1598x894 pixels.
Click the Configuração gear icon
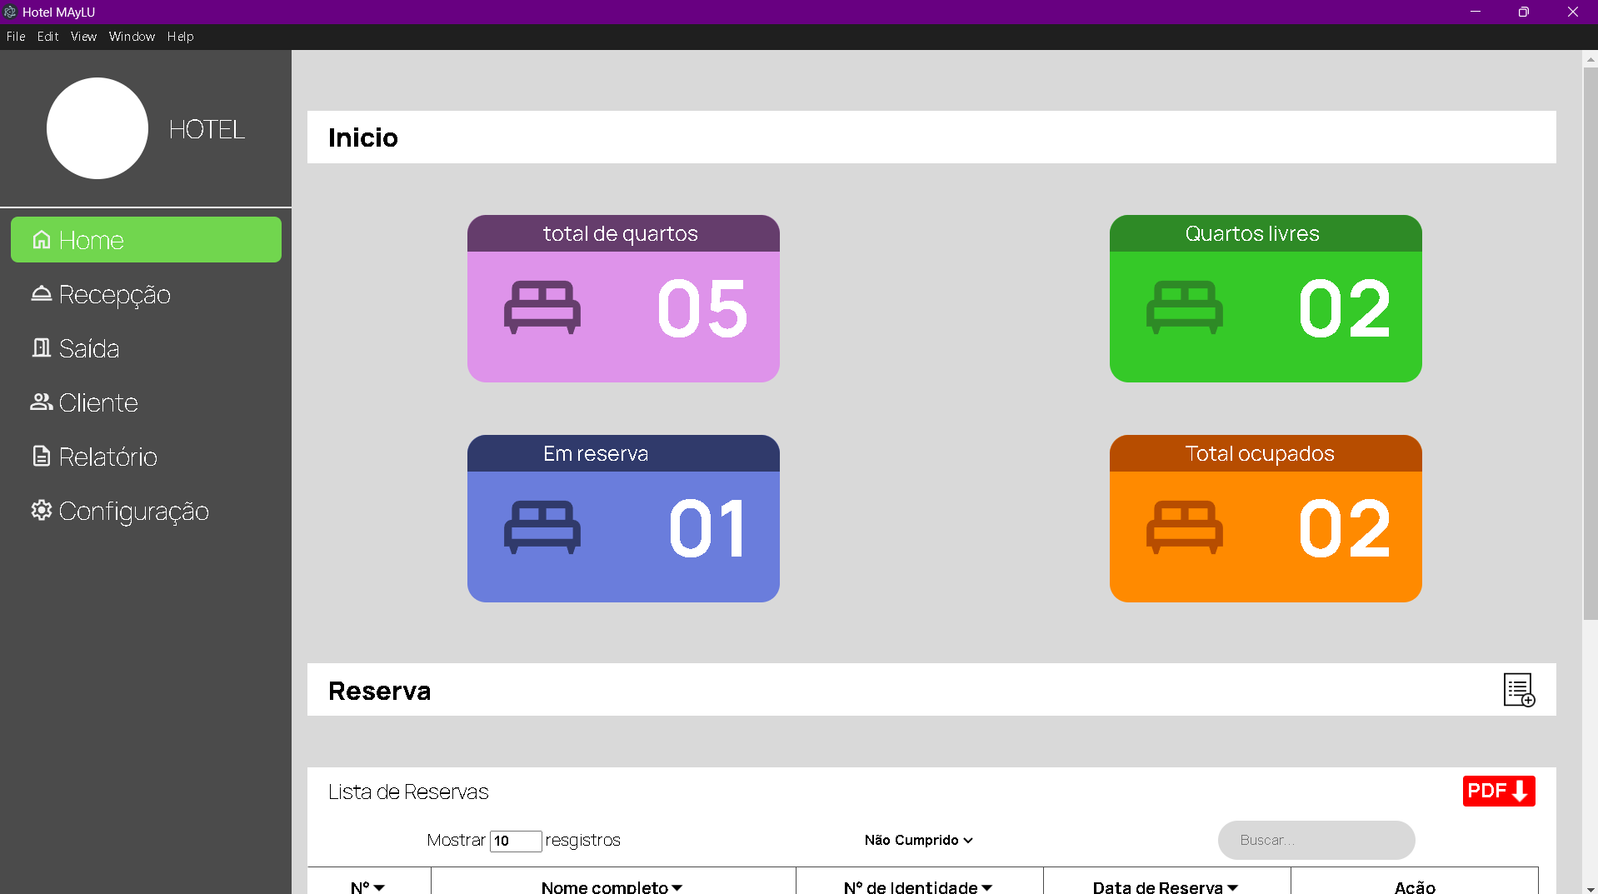pyautogui.click(x=42, y=511)
